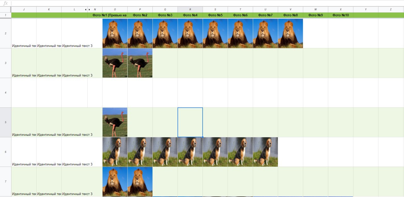Select row 2 header
The height and width of the screenshot is (197, 404).
[x=5, y=33]
